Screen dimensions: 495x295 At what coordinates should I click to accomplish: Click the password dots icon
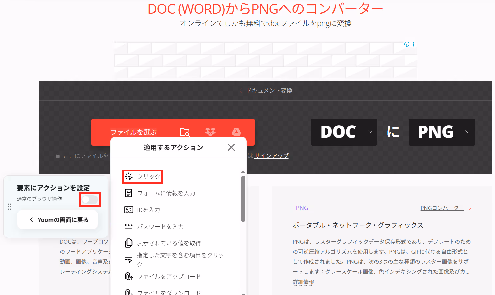[x=129, y=226]
